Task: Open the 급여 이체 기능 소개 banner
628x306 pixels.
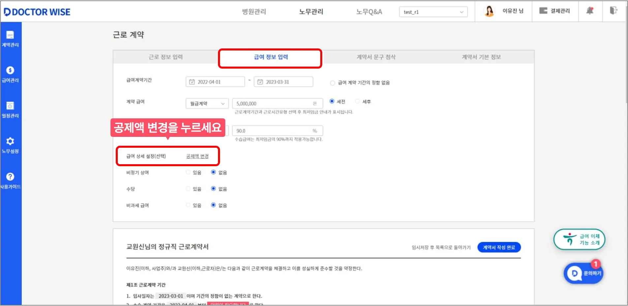Action: [x=579, y=239]
